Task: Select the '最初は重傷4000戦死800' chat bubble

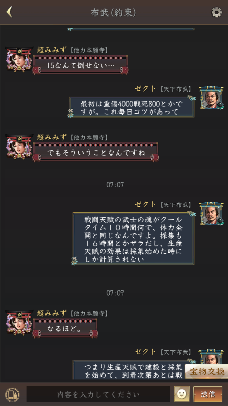Action: coord(132,107)
